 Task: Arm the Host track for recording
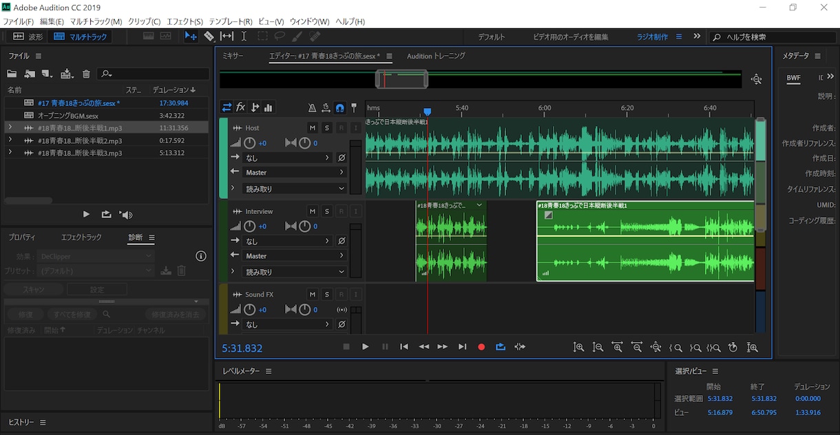click(x=342, y=128)
